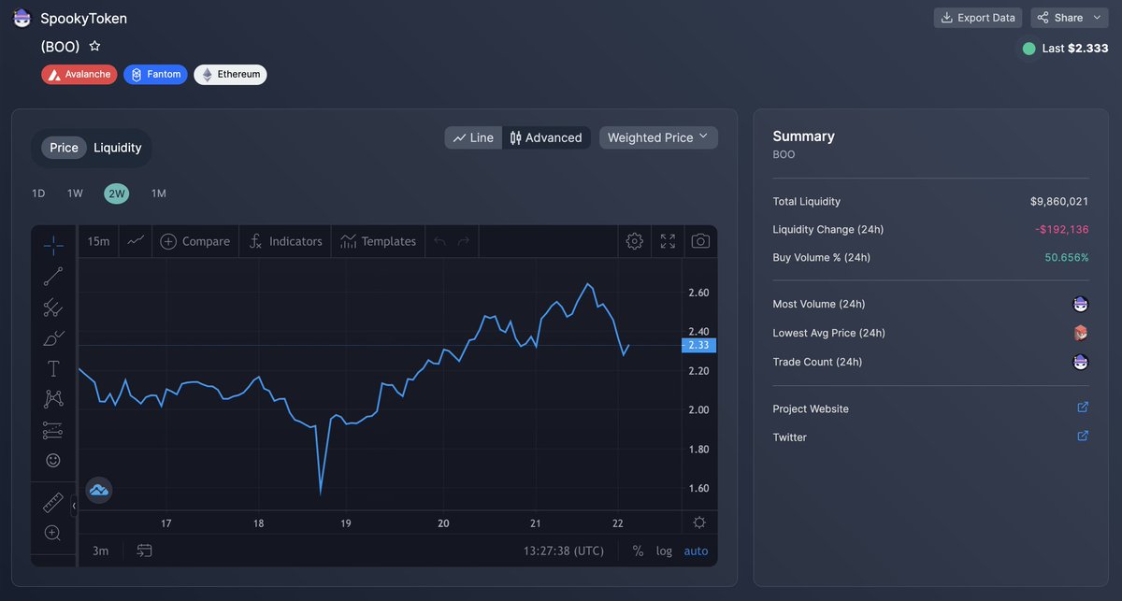Screen dimensions: 1122x601
Task: Select the 1M time range
Action: pyautogui.click(x=159, y=193)
